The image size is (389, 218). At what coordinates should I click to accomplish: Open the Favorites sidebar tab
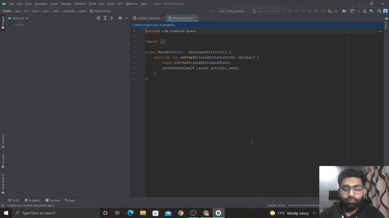pos(3,161)
